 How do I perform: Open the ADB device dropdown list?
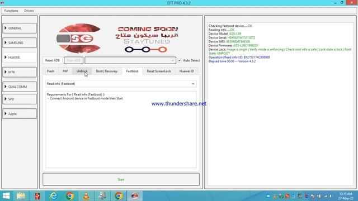130,60
